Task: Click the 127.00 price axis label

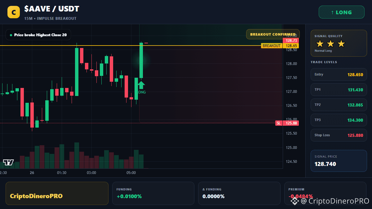Action: [x=291, y=92]
